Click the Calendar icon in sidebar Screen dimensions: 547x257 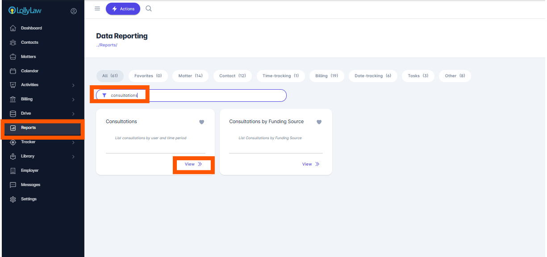pos(13,71)
